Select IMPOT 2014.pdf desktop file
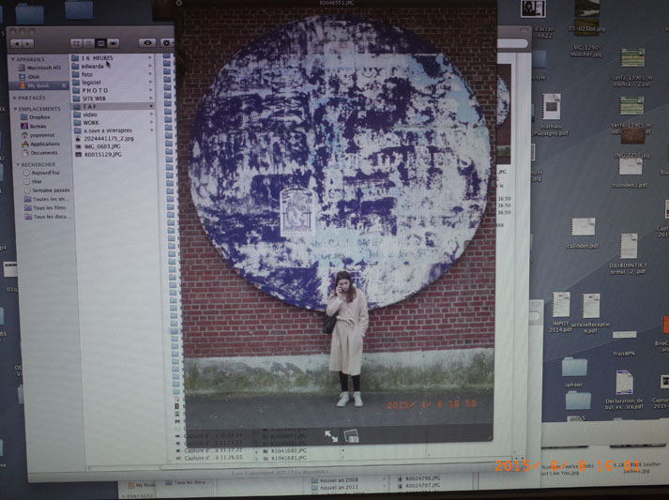 click(560, 311)
